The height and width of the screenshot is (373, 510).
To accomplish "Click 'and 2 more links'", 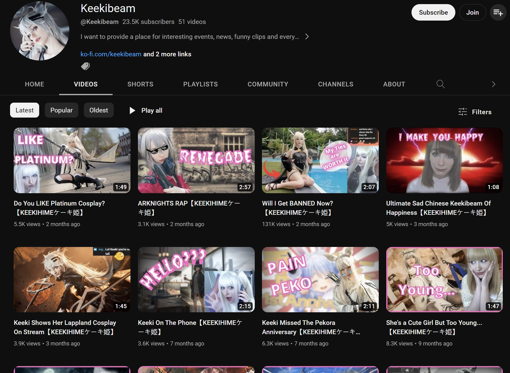I will click(x=167, y=54).
